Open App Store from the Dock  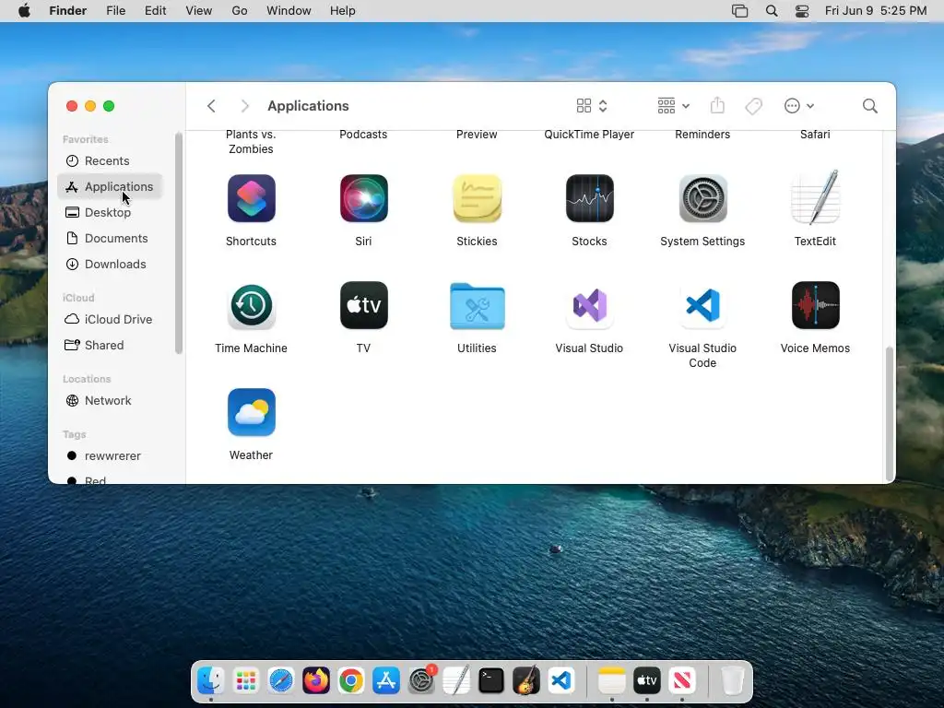coord(386,681)
